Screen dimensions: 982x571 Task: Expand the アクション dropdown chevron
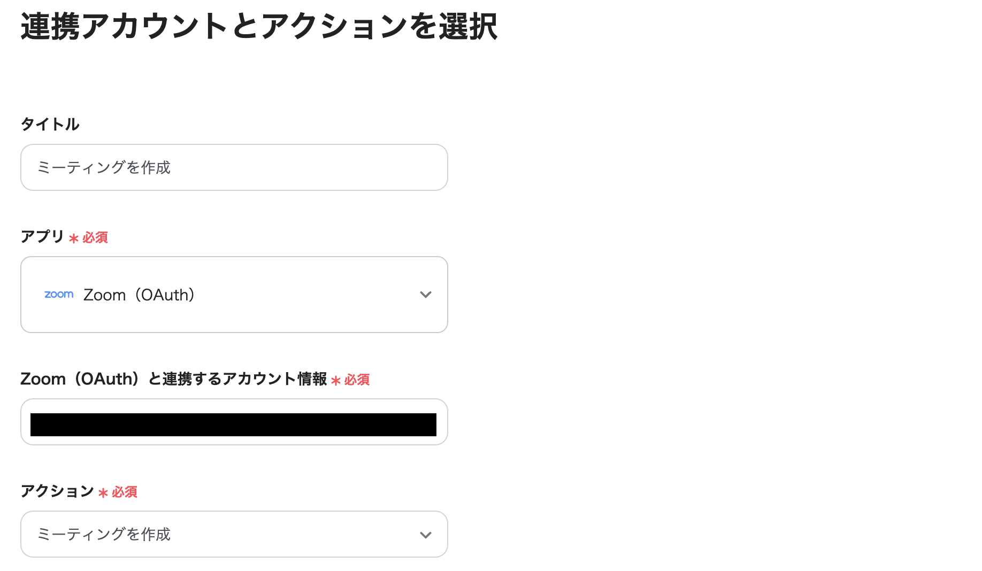point(425,534)
